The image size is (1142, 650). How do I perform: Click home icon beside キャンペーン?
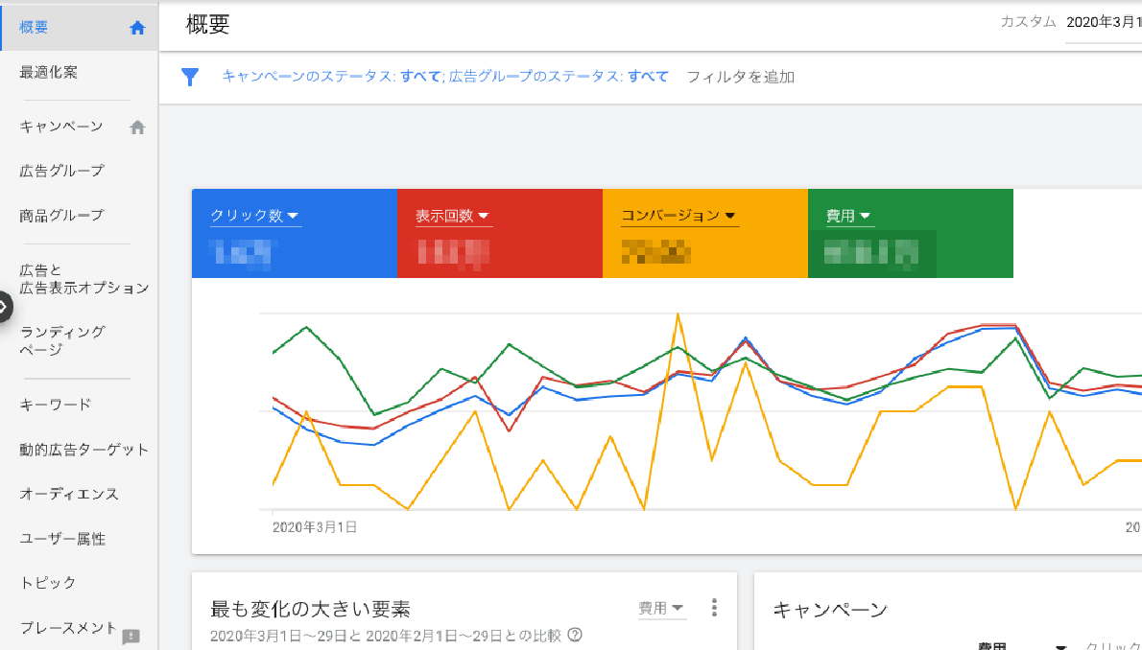(x=137, y=128)
